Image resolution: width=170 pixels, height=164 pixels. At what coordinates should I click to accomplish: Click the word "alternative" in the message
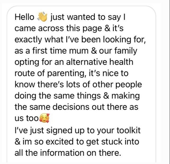85,62
